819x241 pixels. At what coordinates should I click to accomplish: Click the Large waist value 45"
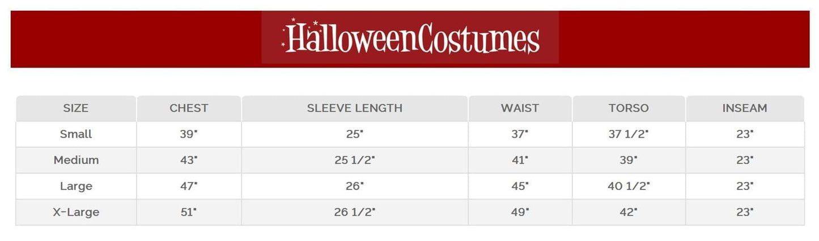519,186
